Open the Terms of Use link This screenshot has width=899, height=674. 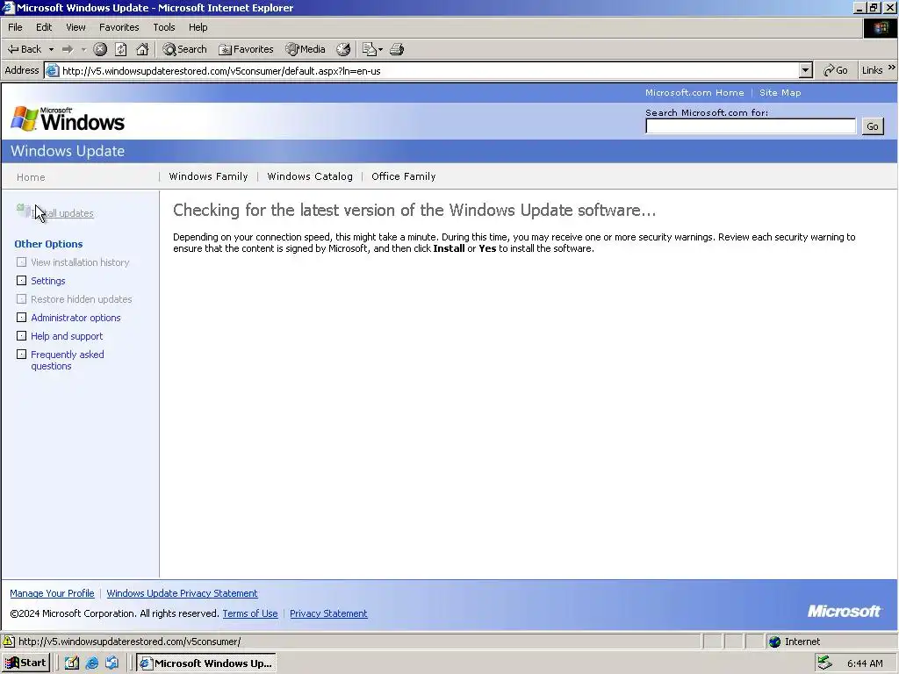click(250, 613)
